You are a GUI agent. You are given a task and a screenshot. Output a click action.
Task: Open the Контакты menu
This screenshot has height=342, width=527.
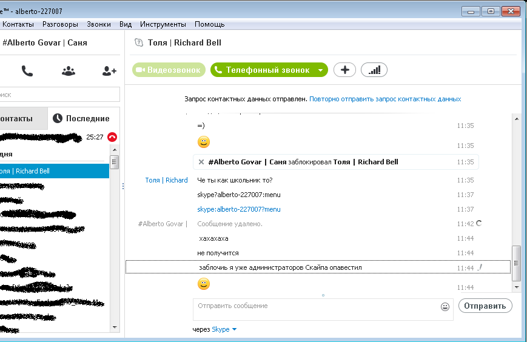[18, 24]
